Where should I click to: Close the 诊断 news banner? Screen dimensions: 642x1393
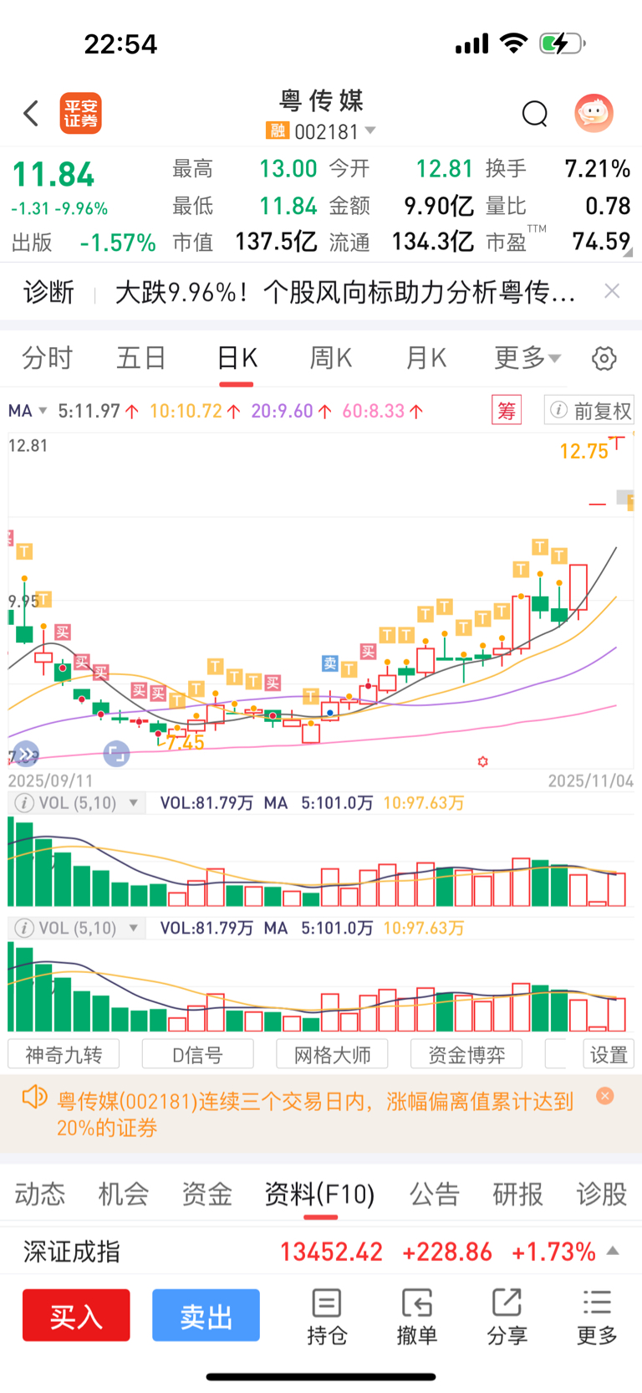(x=612, y=290)
